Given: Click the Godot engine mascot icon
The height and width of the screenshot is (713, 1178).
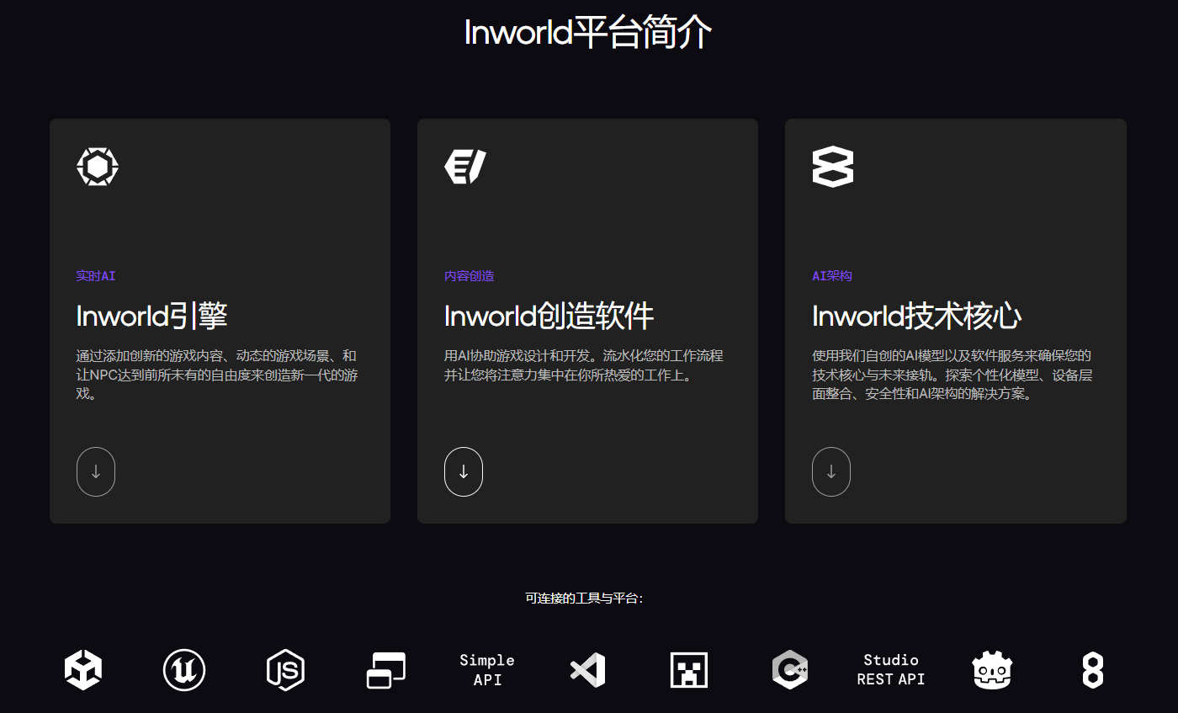Looking at the screenshot, I should (991, 670).
